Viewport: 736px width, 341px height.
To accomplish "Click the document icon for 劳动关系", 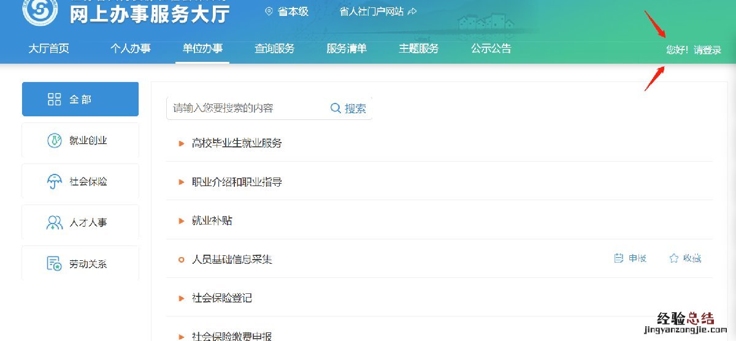I will [55, 264].
